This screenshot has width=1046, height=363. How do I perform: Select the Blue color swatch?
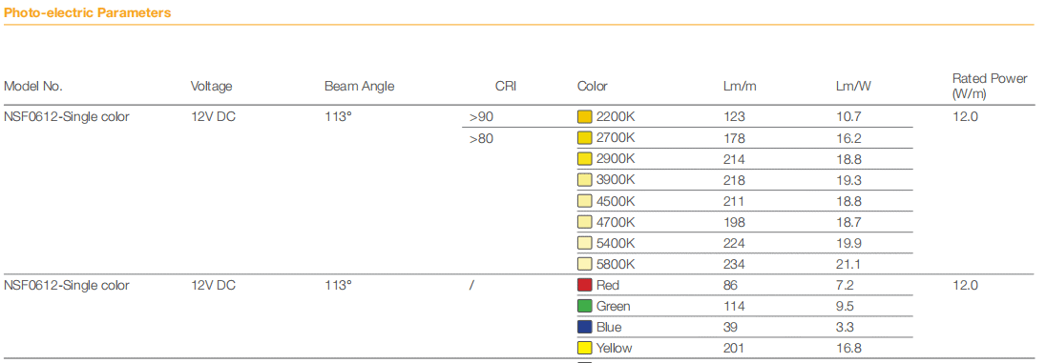584,327
